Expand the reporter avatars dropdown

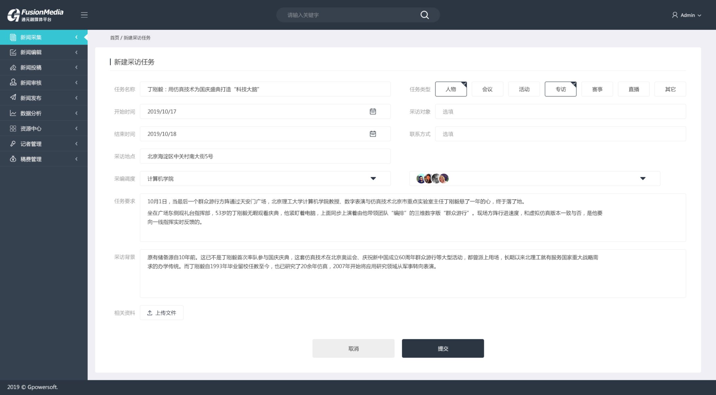click(643, 179)
